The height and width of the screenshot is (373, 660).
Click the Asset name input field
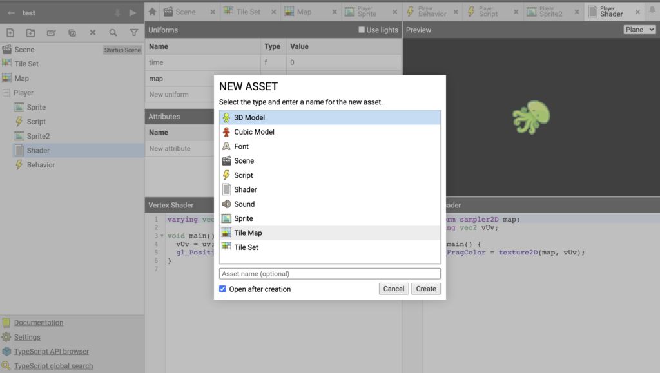pyautogui.click(x=330, y=274)
